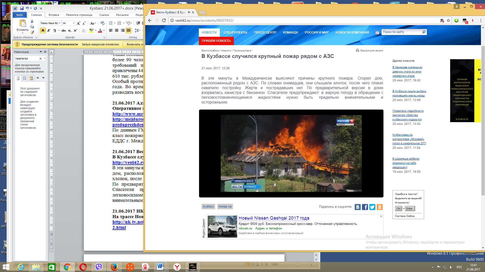The width and height of the screenshot is (485, 272).
Task: Open the Navigation pane options arrow
Action: (x=41, y=52)
